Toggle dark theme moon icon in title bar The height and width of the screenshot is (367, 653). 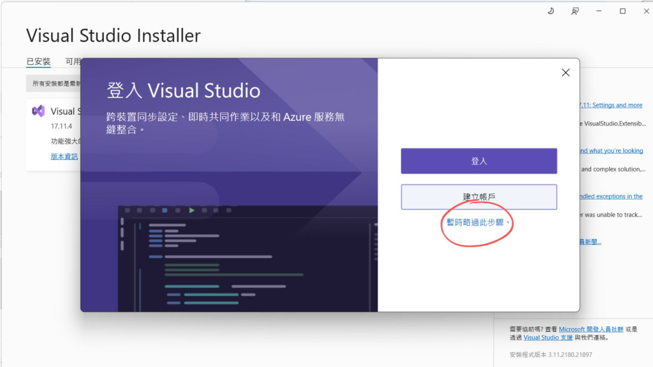551,11
